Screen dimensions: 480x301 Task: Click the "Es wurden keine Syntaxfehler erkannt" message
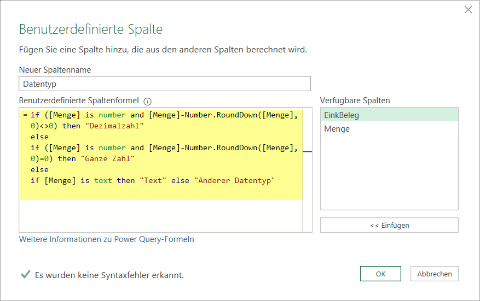pyautogui.click(x=109, y=275)
